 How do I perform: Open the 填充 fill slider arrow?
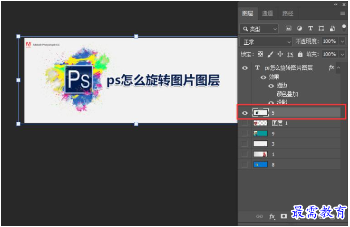point(342,54)
